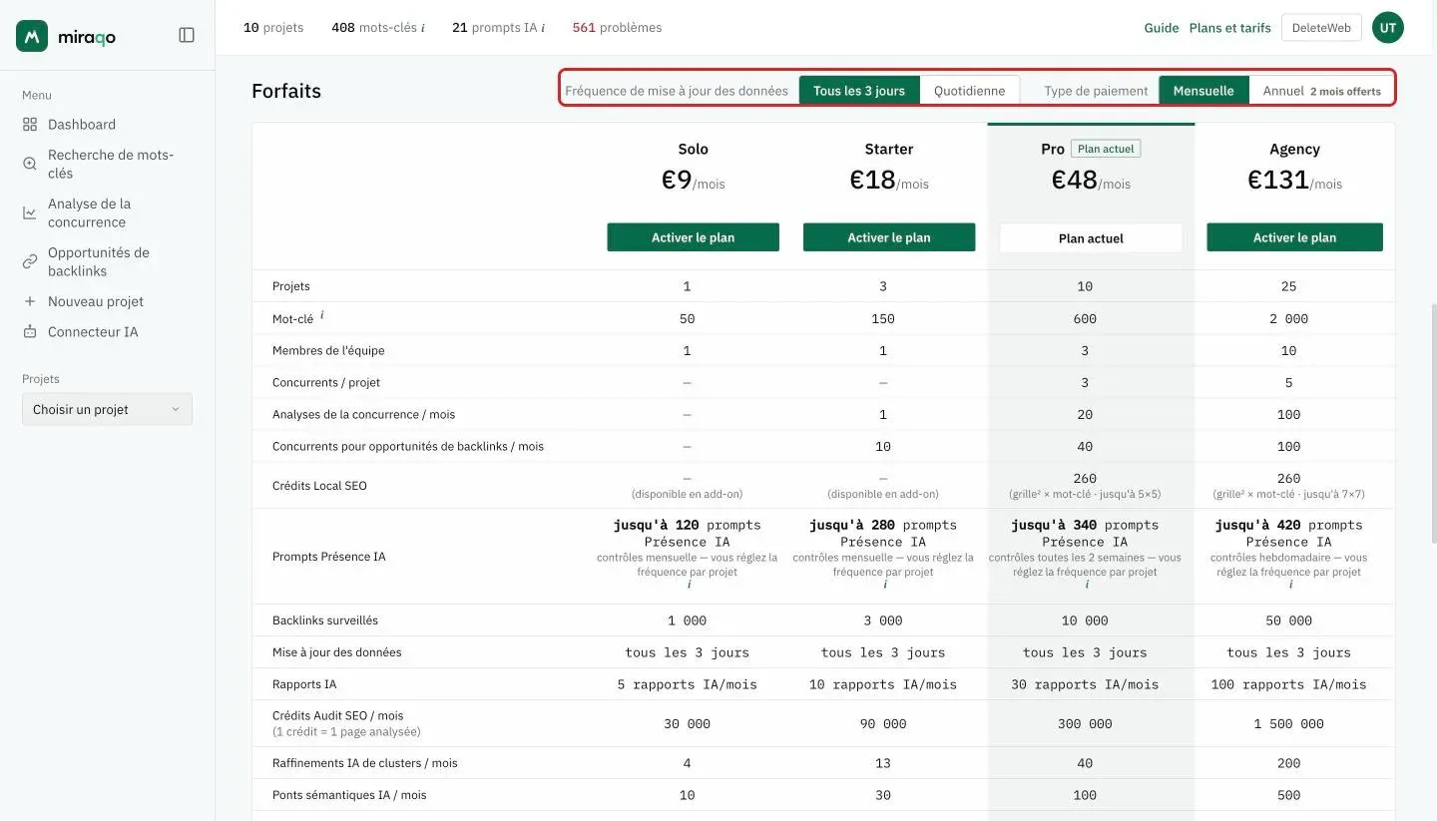
Task: Open the Starter plan Présence IA info icon
Action: (x=884, y=586)
